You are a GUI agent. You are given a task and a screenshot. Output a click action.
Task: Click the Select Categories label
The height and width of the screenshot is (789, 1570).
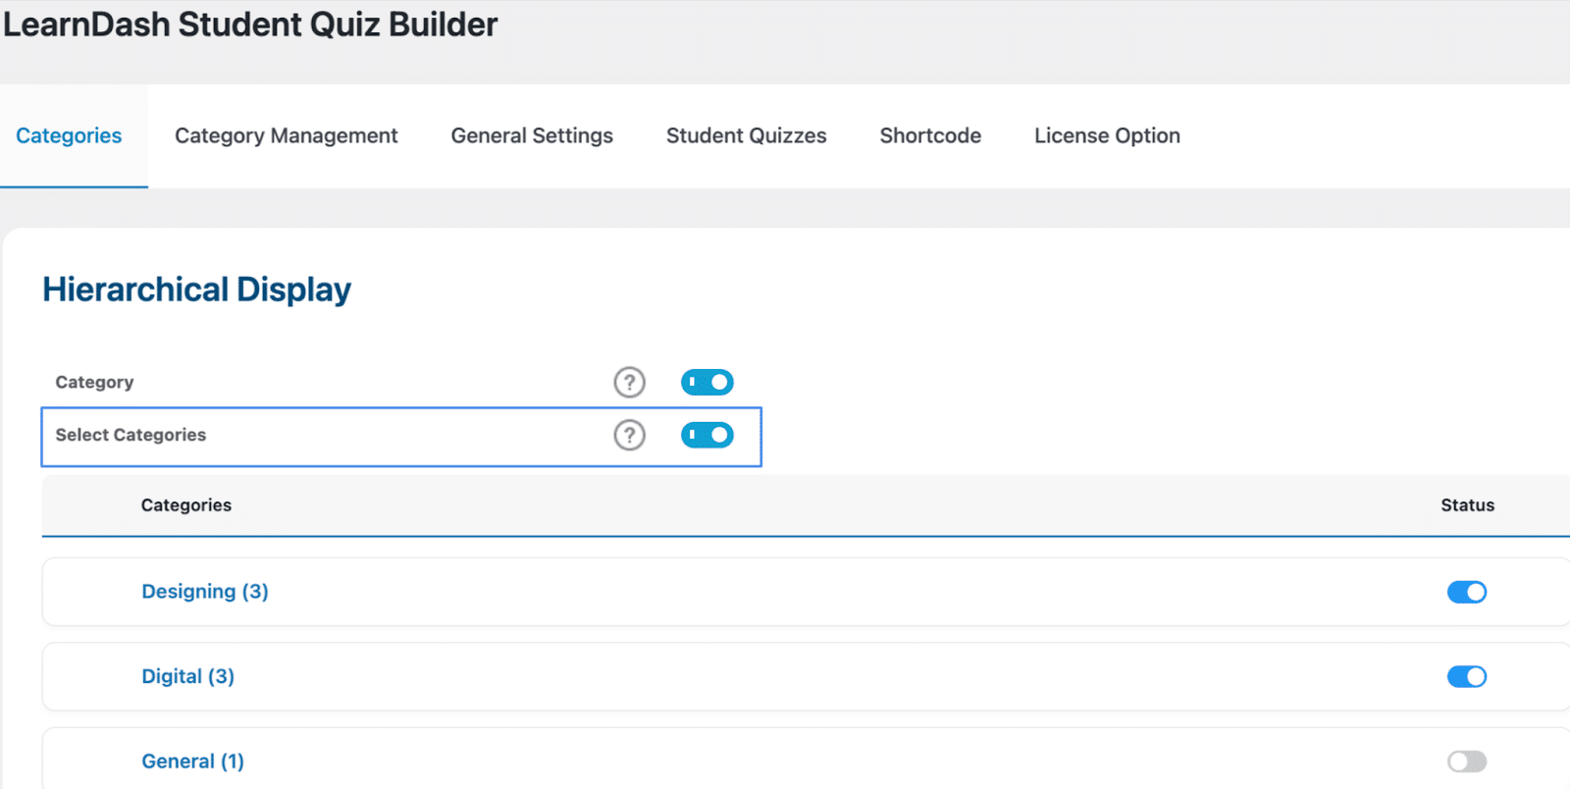(131, 435)
